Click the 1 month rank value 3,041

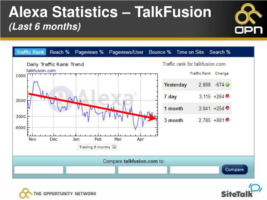point(204,109)
